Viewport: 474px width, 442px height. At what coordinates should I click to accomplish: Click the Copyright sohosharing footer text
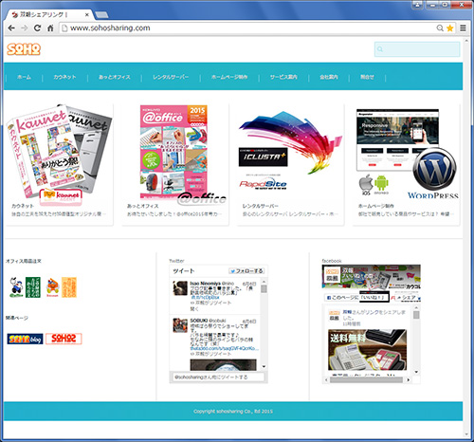233,412
